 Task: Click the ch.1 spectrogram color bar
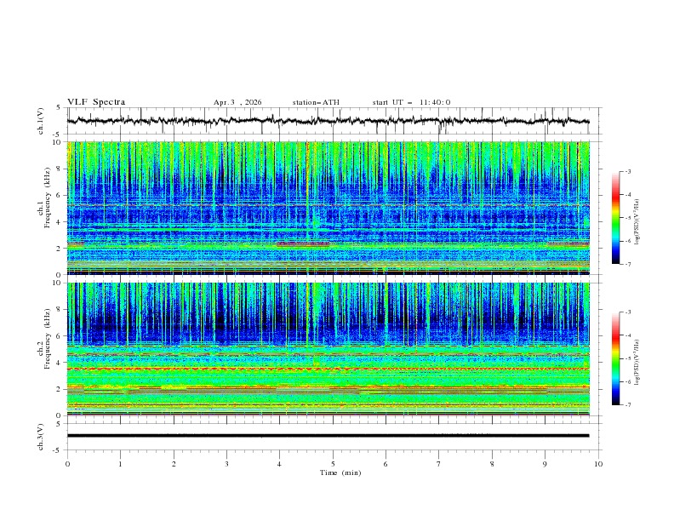coord(616,217)
